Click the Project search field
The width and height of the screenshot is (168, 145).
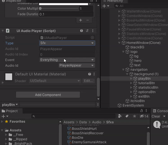point(74,116)
